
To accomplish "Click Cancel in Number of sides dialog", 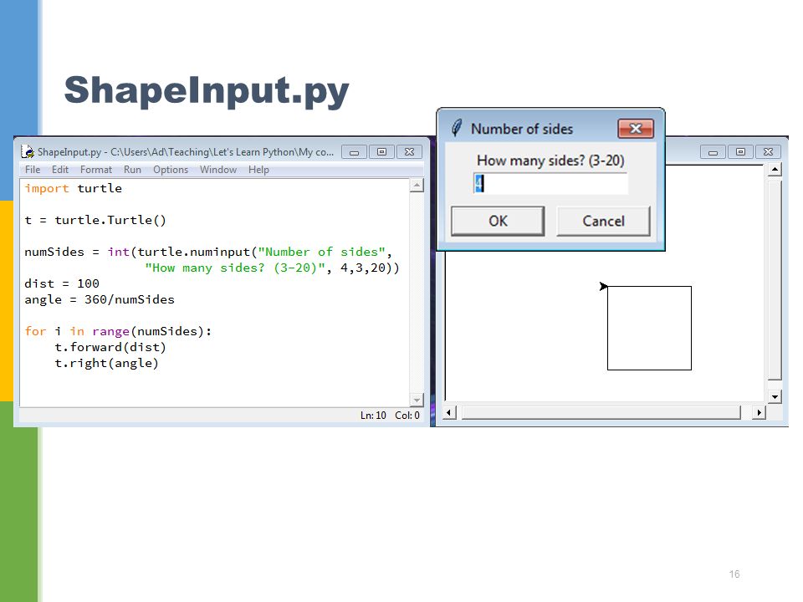I will pos(603,221).
